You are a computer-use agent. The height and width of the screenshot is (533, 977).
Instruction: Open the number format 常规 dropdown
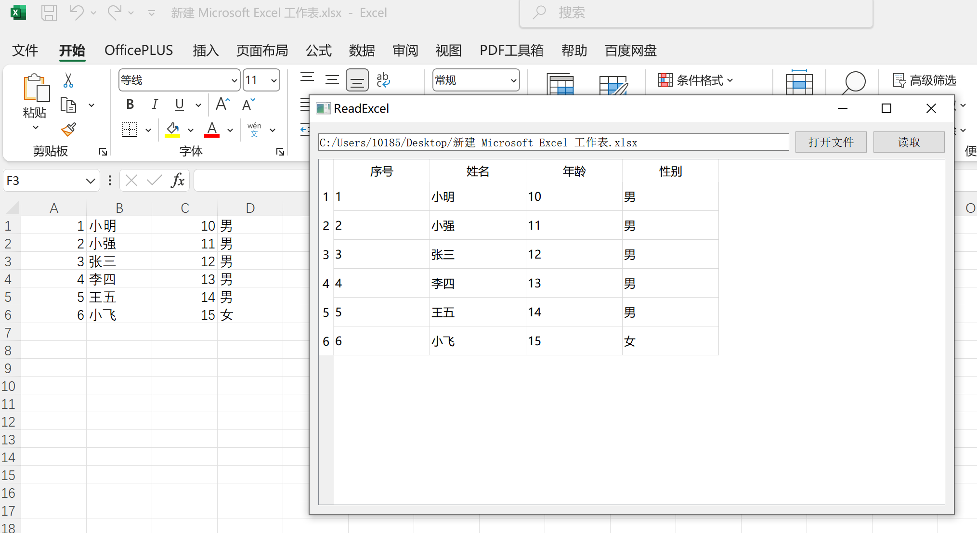coord(513,80)
